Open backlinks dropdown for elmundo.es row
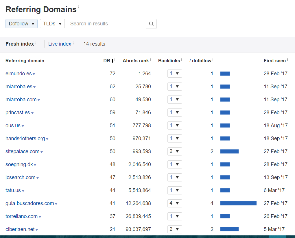295x238 pixels. tap(175, 74)
